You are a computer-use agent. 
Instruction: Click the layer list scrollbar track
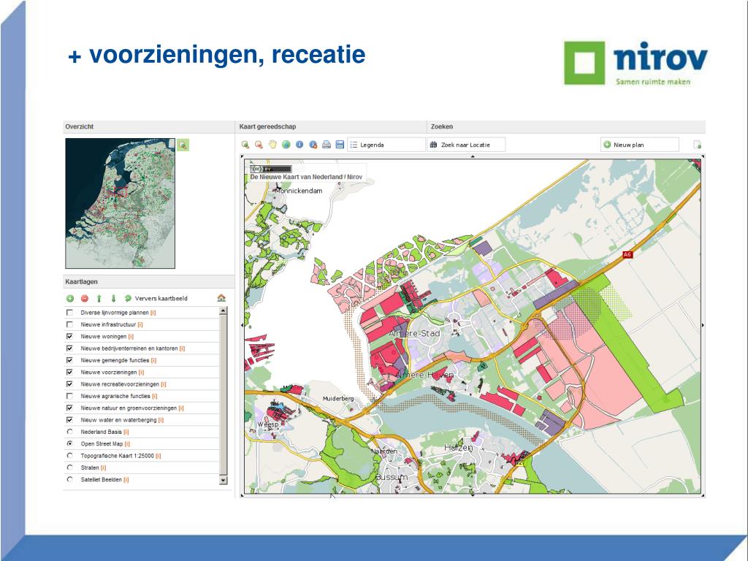click(x=224, y=396)
